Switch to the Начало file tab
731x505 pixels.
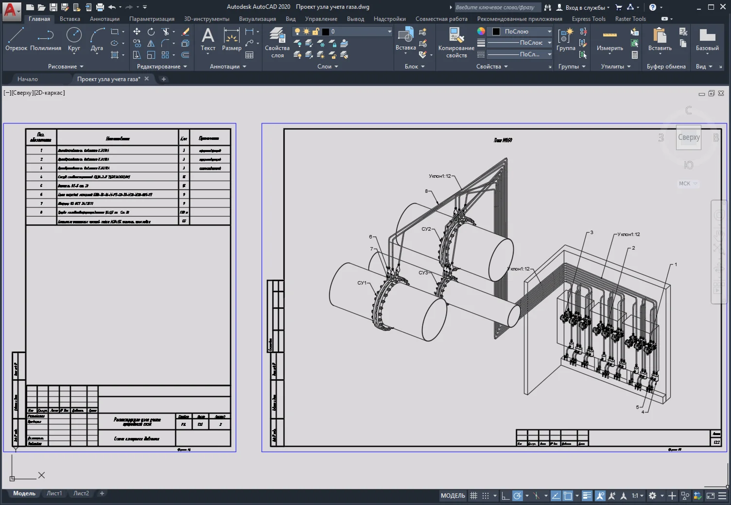coord(28,79)
